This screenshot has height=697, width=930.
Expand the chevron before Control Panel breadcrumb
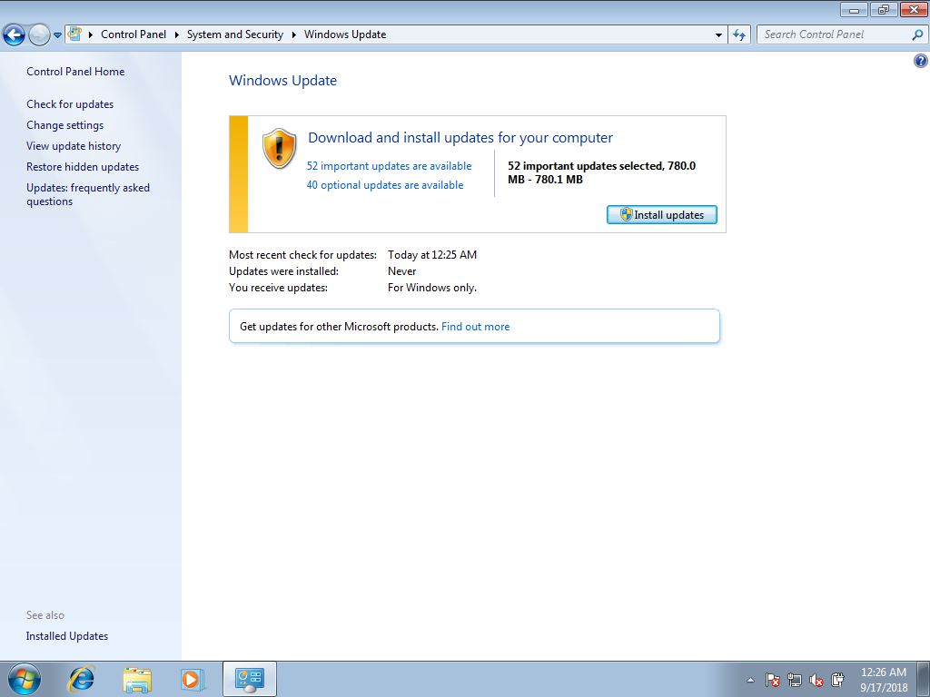coord(91,34)
